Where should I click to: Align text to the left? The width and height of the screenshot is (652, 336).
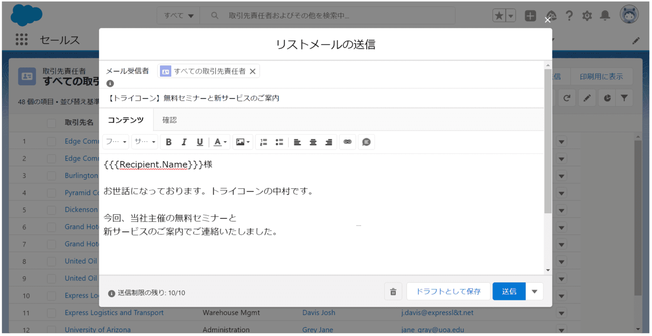pos(297,142)
